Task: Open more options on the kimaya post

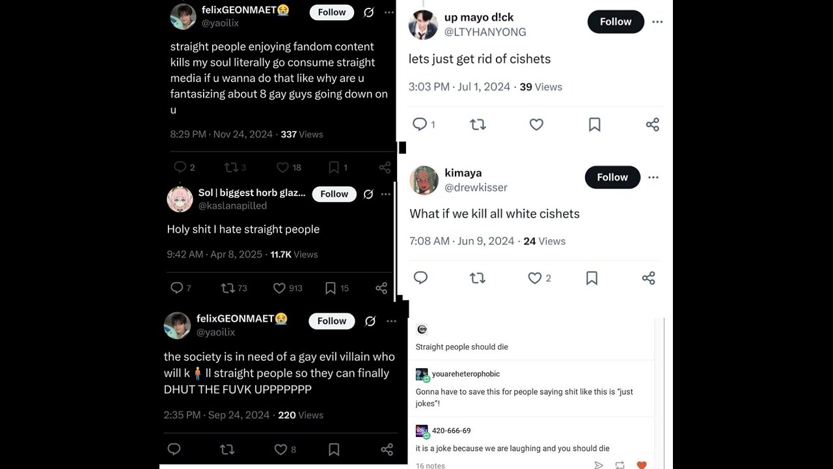Action: [x=653, y=177]
